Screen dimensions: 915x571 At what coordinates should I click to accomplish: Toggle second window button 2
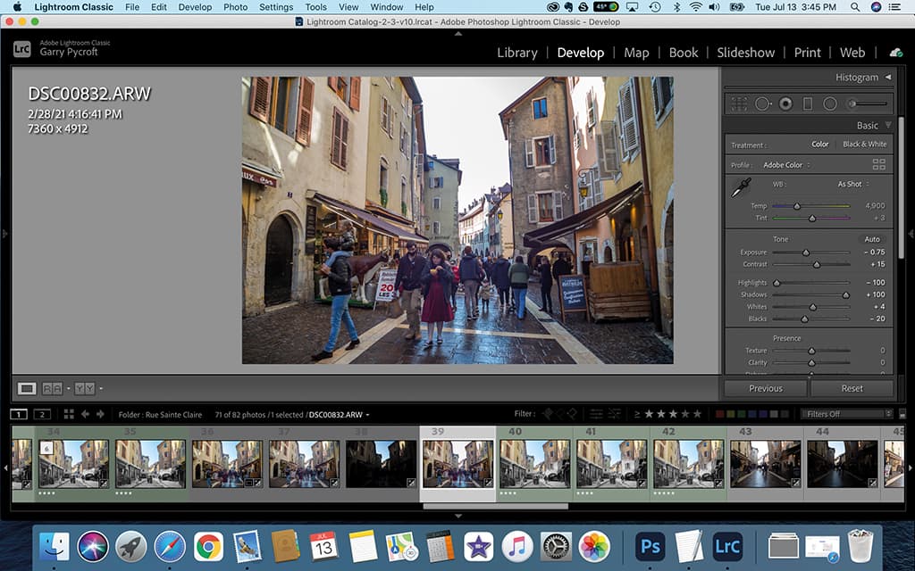(42, 414)
